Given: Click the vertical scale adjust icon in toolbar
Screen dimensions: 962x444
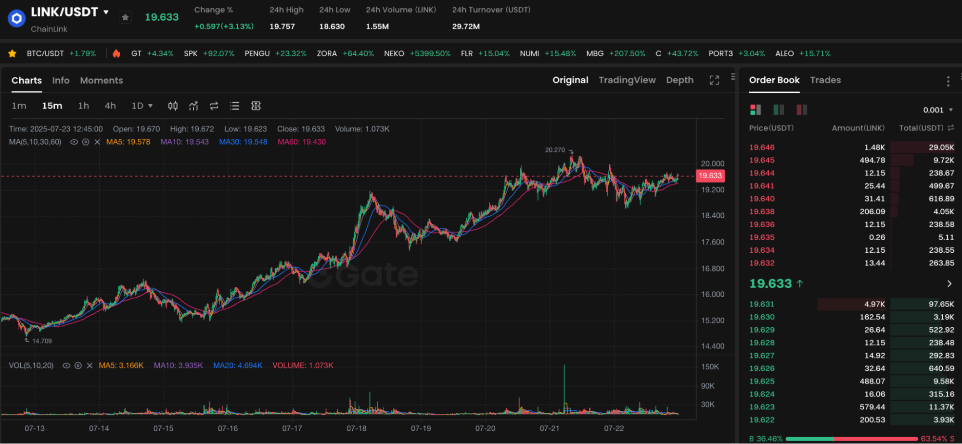Looking at the screenshot, I should pos(256,106).
